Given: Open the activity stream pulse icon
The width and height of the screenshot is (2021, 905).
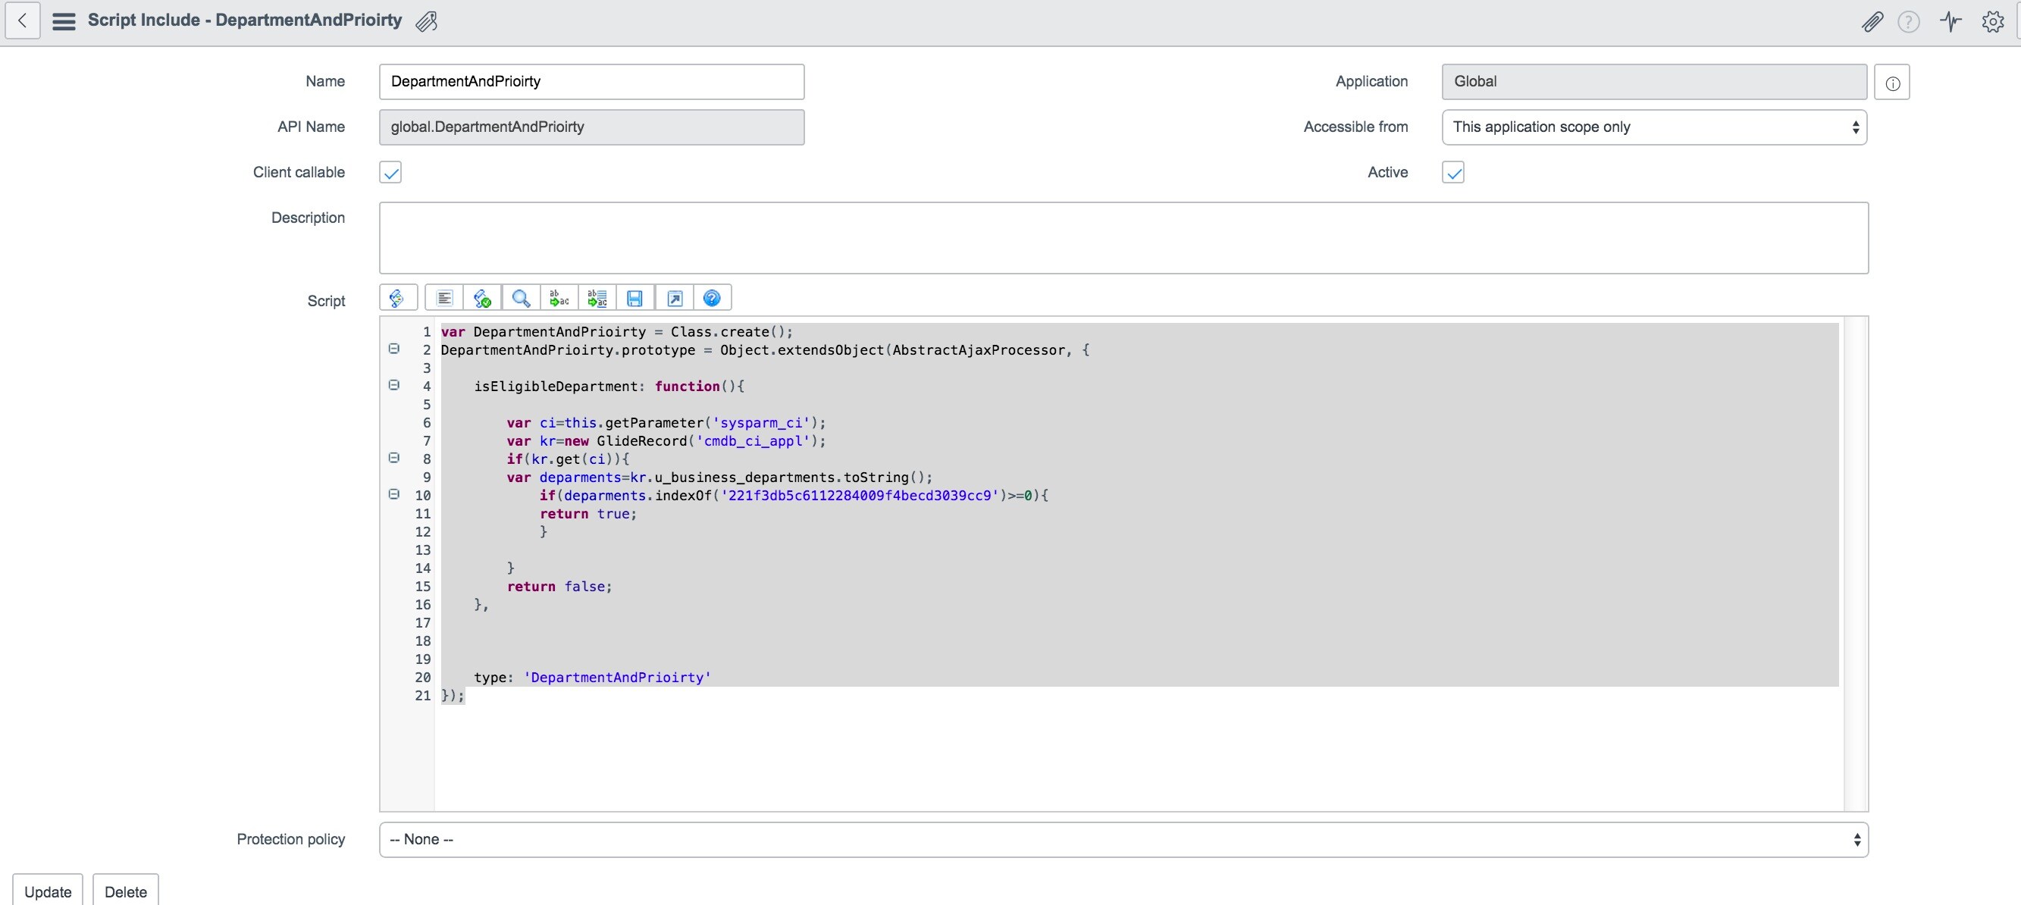Looking at the screenshot, I should click(x=1950, y=21).
